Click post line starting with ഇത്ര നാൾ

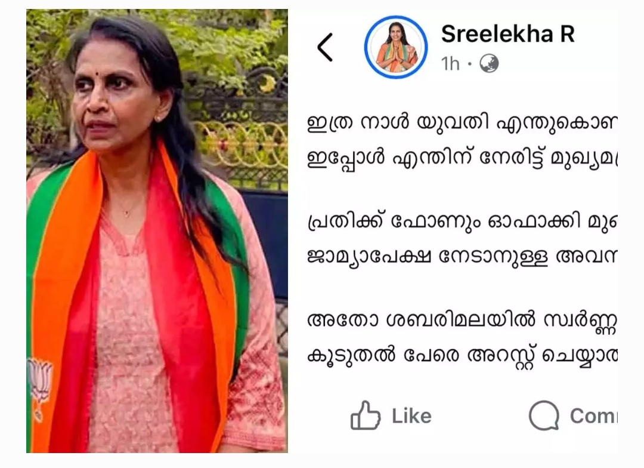click(462, 122)
